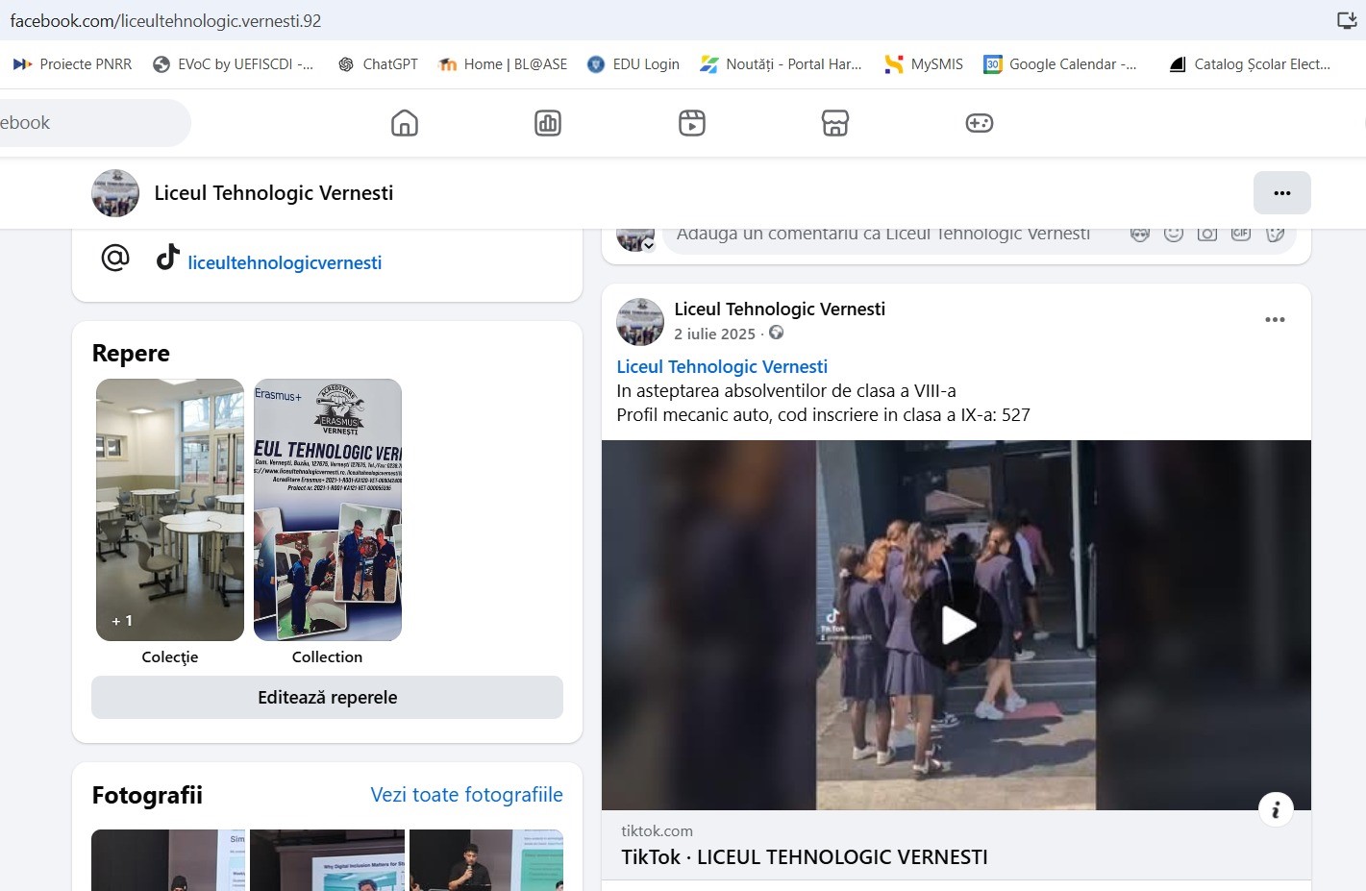This screenshot has height=891, width=1366.
Task: Open the info icon on the video
Action: tap(1276, 809)
